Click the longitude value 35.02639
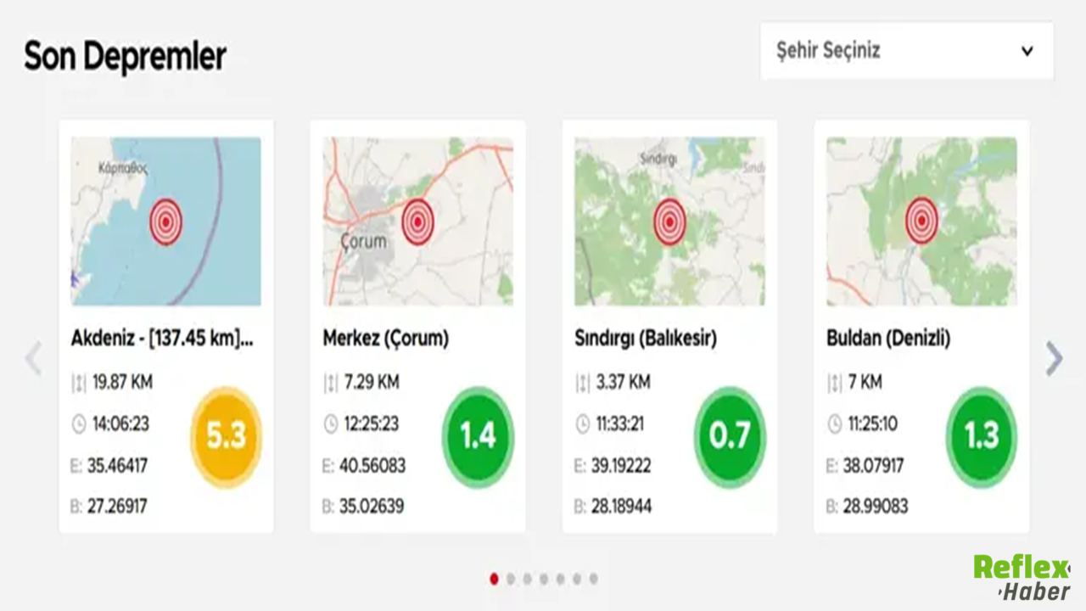 (372, 507)
